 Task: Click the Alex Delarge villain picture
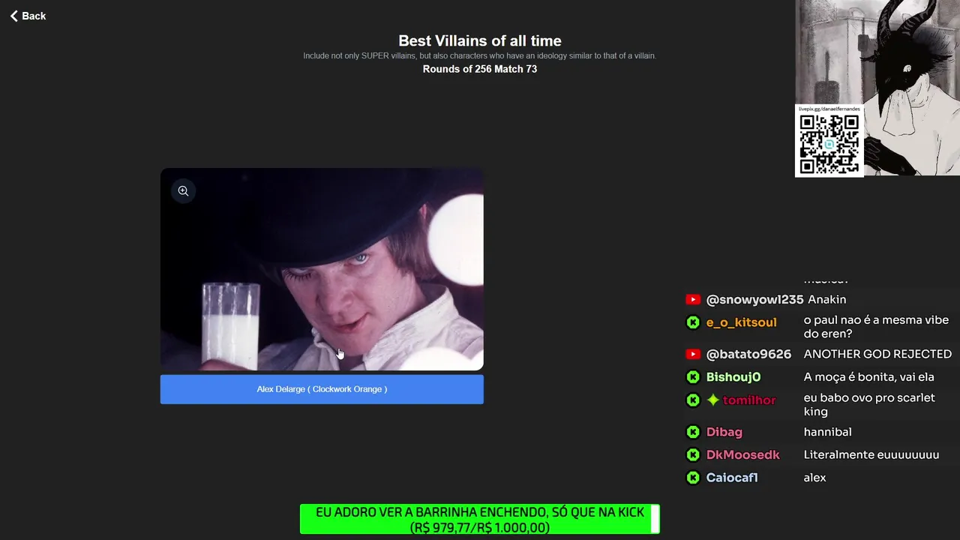click(322, 269)
